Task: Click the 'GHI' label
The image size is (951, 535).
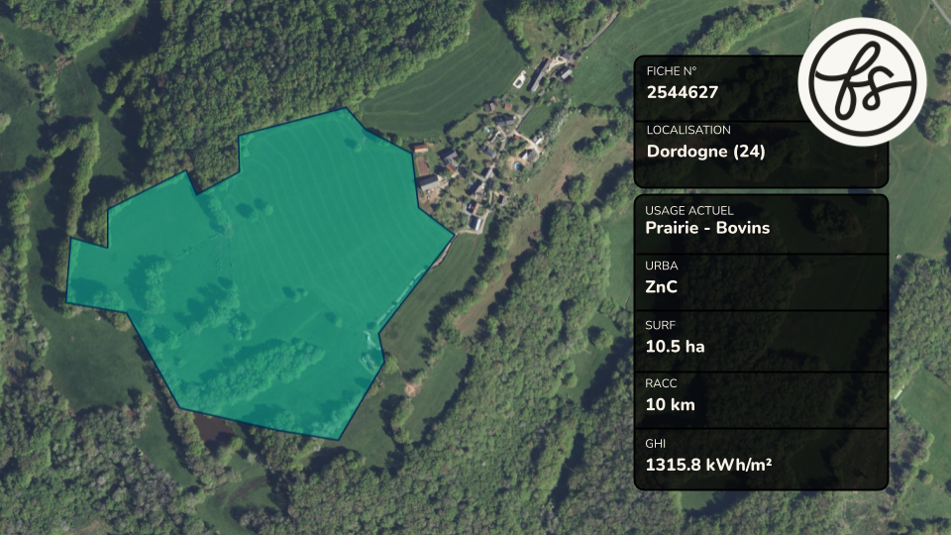Action: (x=656, y=444)
